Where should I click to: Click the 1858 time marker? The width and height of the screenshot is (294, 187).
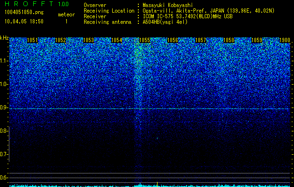229,40
